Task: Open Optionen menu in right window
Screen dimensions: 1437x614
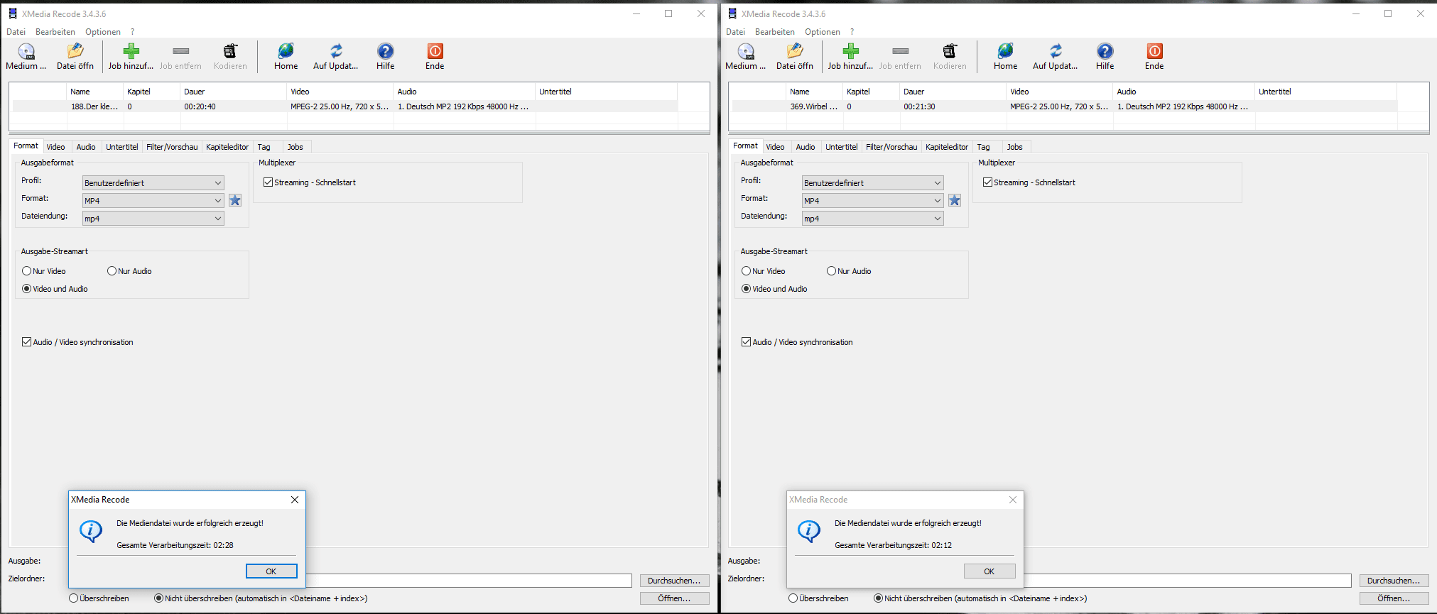Action: pyautogui.click(x=823, y=32)
